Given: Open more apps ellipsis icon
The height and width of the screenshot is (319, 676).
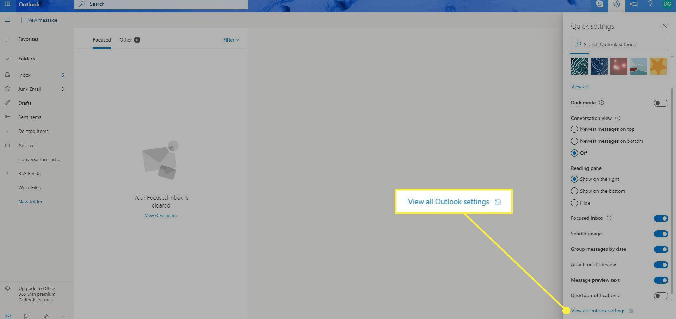Looking at the screenshot, I should 65,316.
